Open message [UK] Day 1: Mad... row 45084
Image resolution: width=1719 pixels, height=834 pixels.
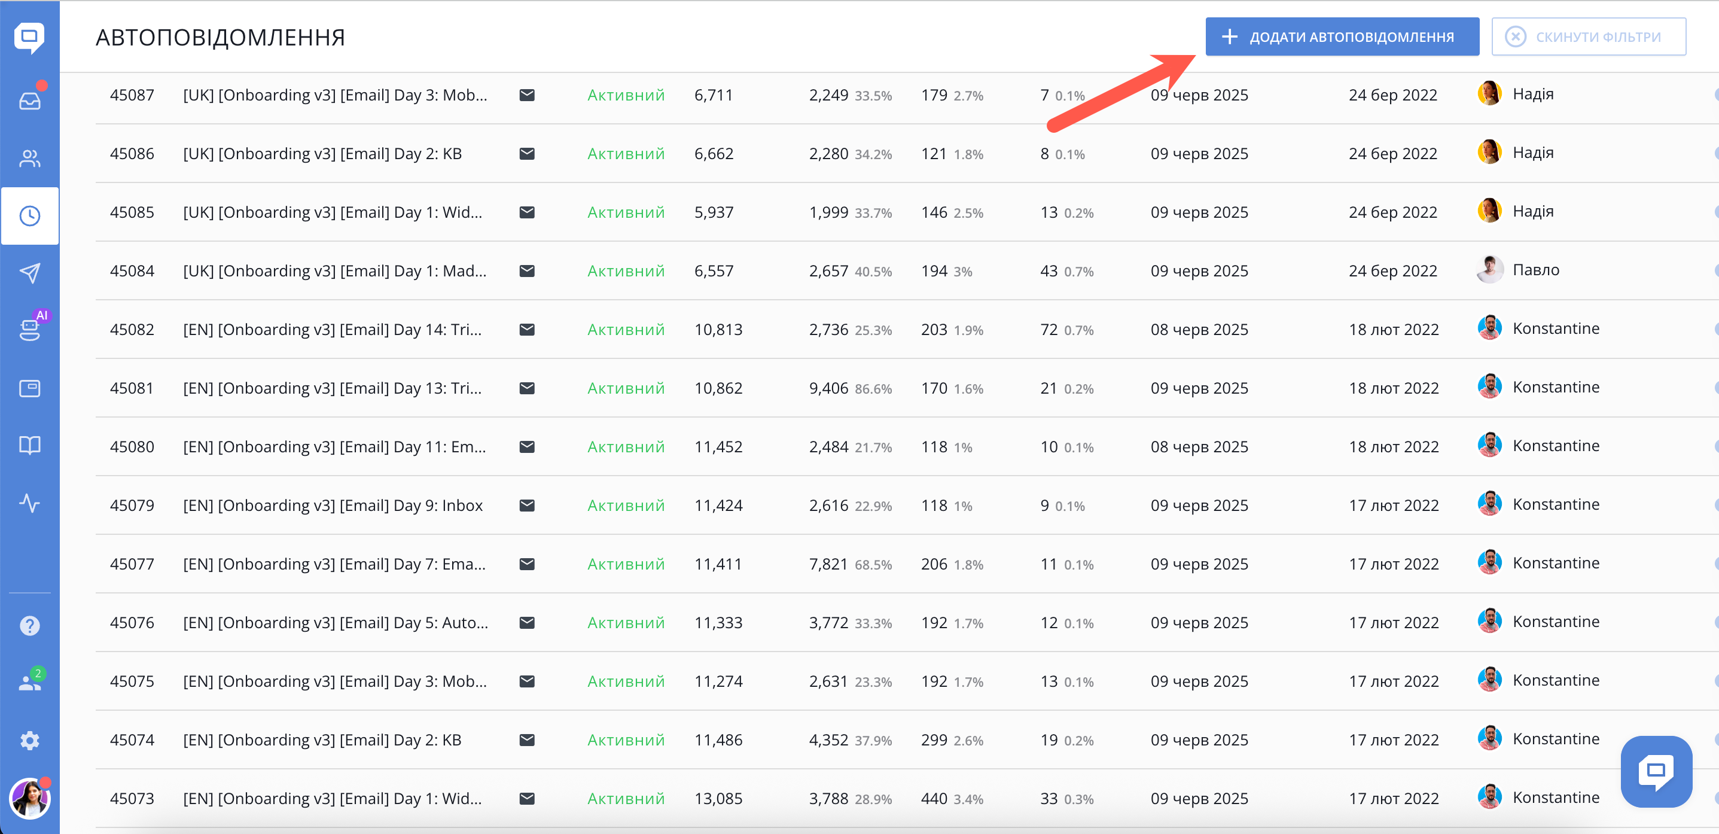point(335,271)
